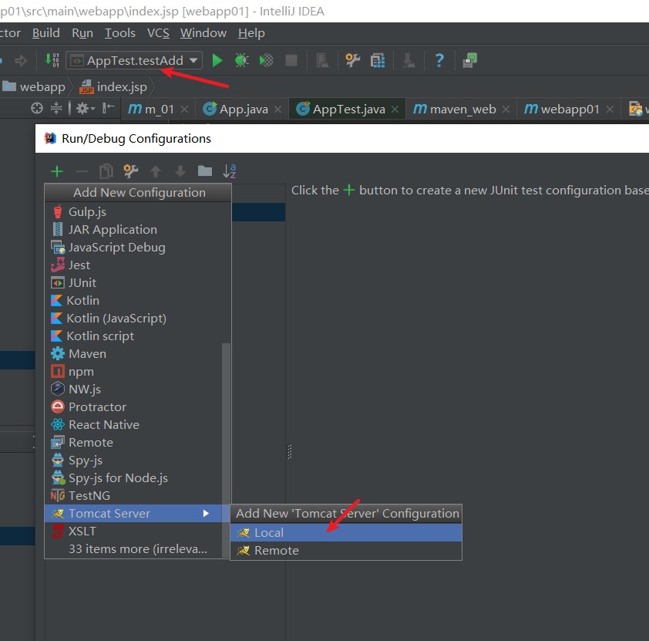
Task: Collapse all icon in project panel
Action: [x=56, y=109]
